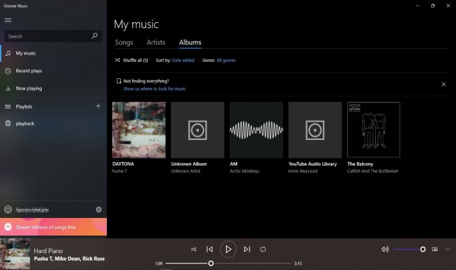
Task: Click the Kevin MacLeod artist label
Action: [303, 171]
